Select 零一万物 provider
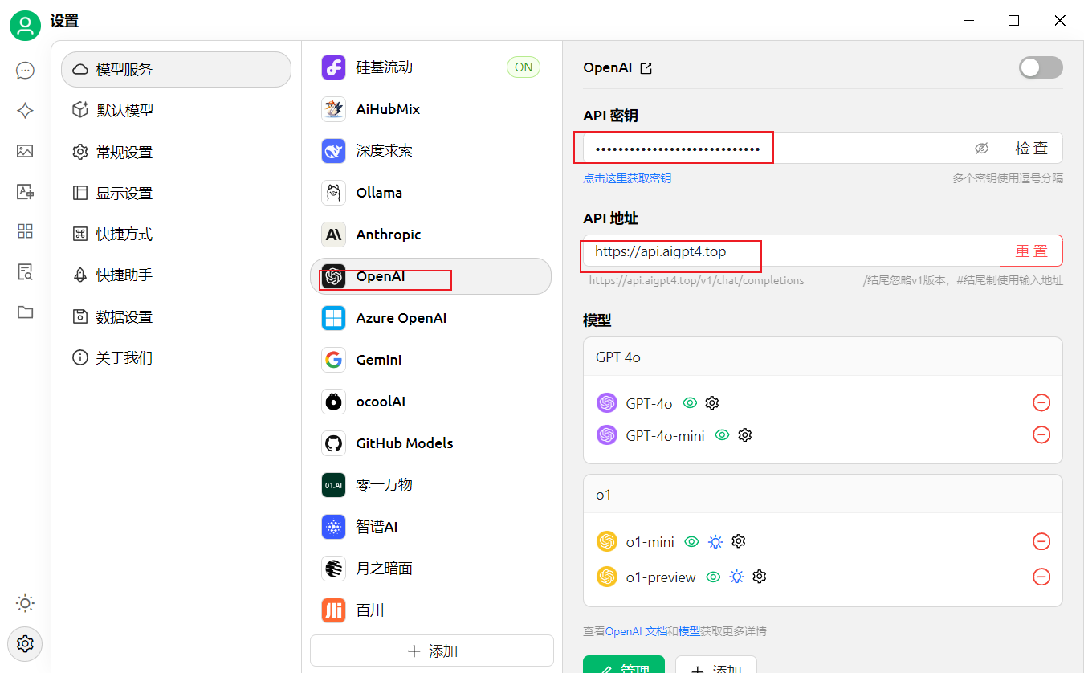 tap(430, 485)
